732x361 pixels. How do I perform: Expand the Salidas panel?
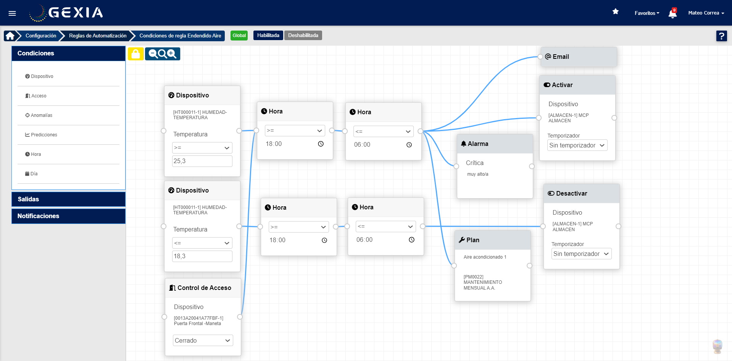[x=69, y=199]
